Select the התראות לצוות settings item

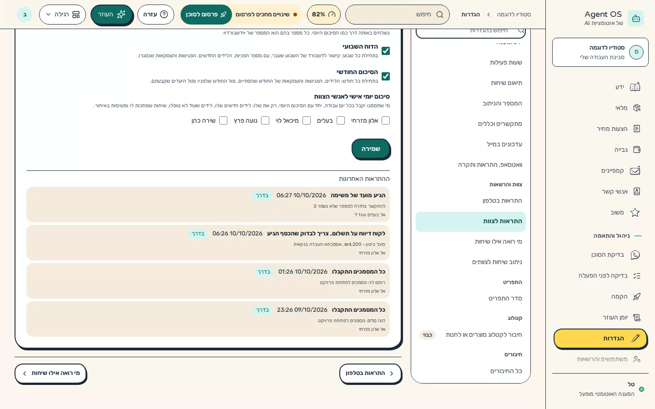[x=471, y=221]
